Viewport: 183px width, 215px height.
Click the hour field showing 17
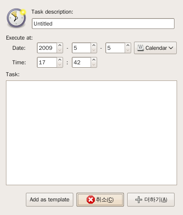tap(47, 63)
